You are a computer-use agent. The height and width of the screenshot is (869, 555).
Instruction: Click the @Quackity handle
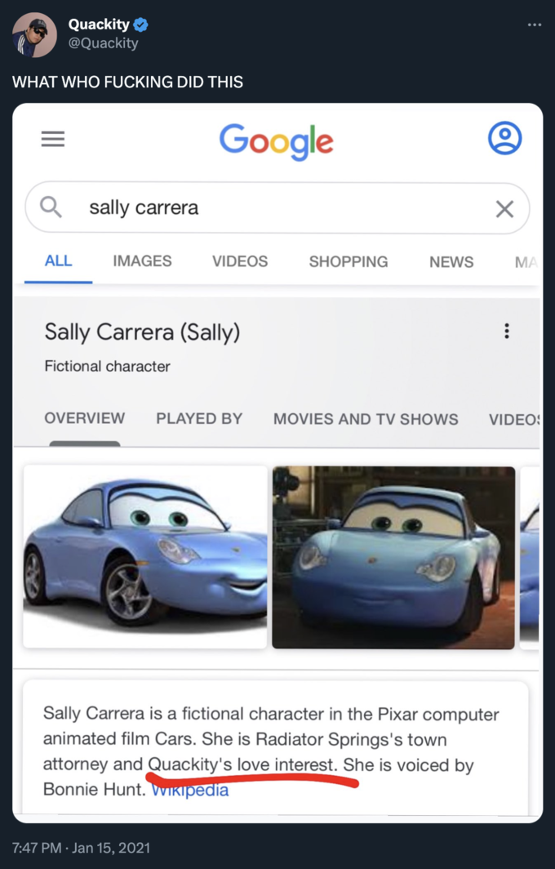click(x=103, y=43)
